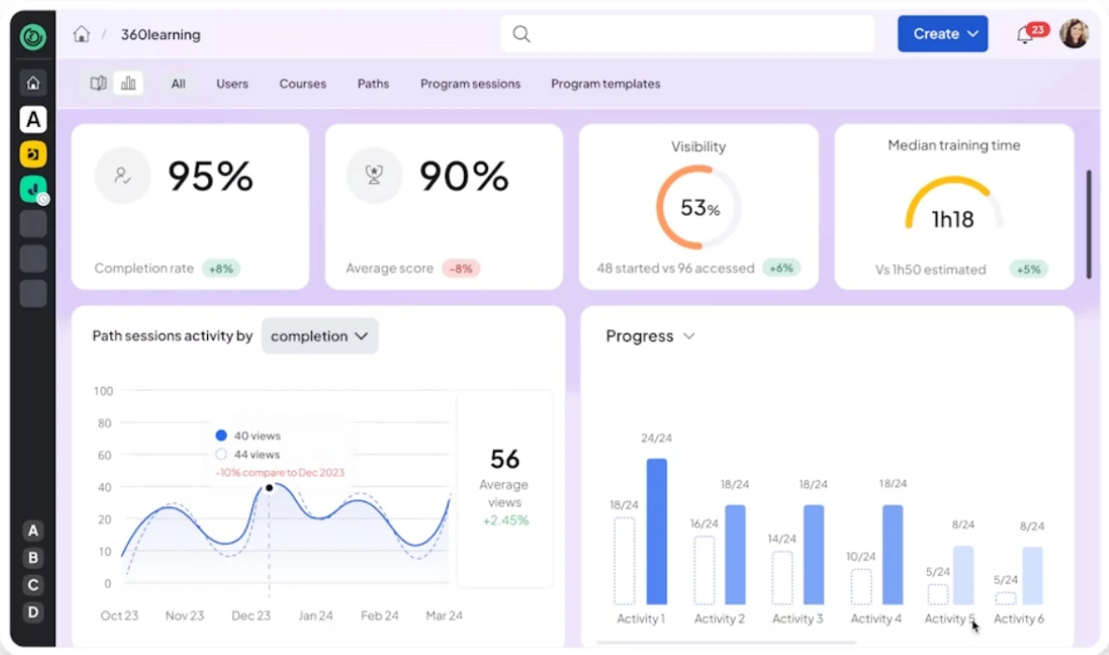Screen dimensions: 1109x655
Task: Switch to the book/catalog view icon
Action: (98, 83)
